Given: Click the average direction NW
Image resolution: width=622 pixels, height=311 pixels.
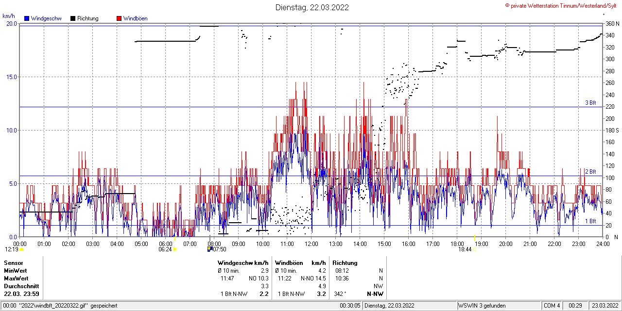Looking at the screenshot, I should pos(378,286).
